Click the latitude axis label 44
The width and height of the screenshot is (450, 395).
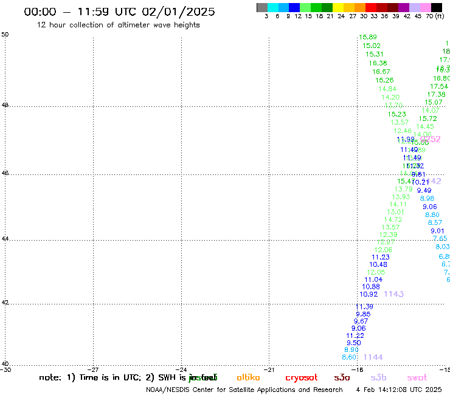tap(5, 239)
